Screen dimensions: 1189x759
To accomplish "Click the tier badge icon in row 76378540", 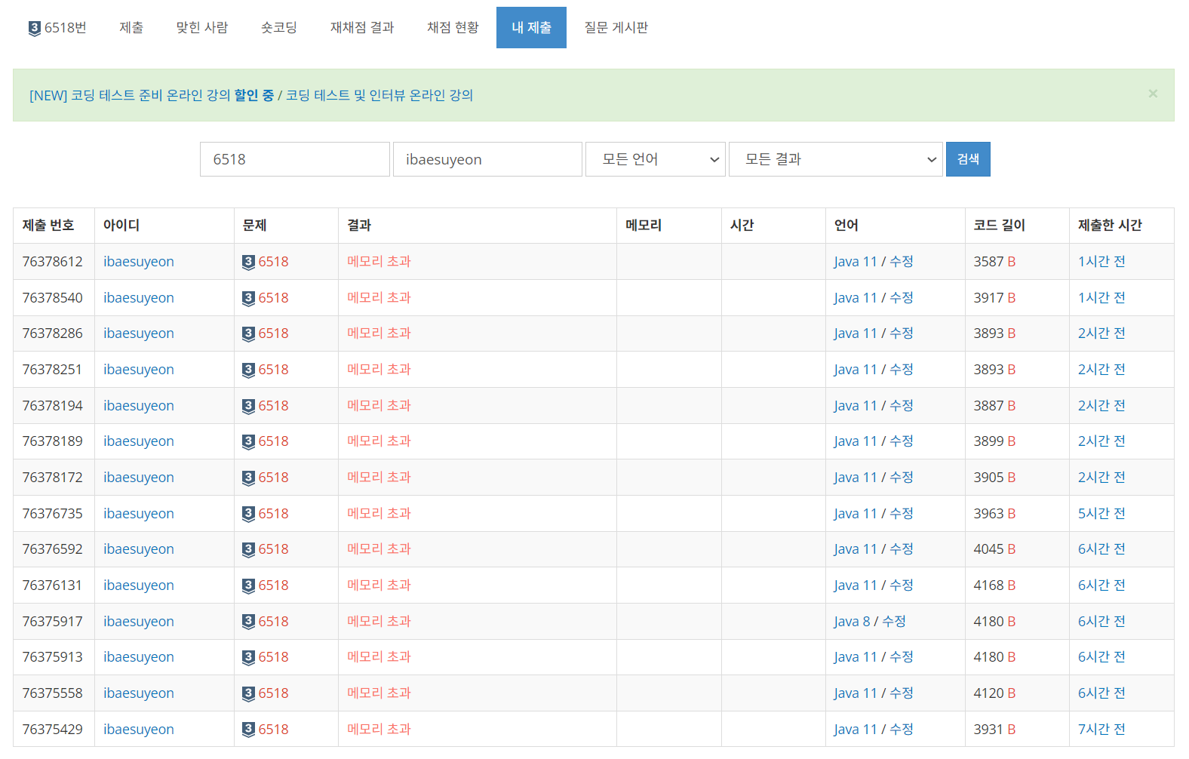I will tap(248, 298).
